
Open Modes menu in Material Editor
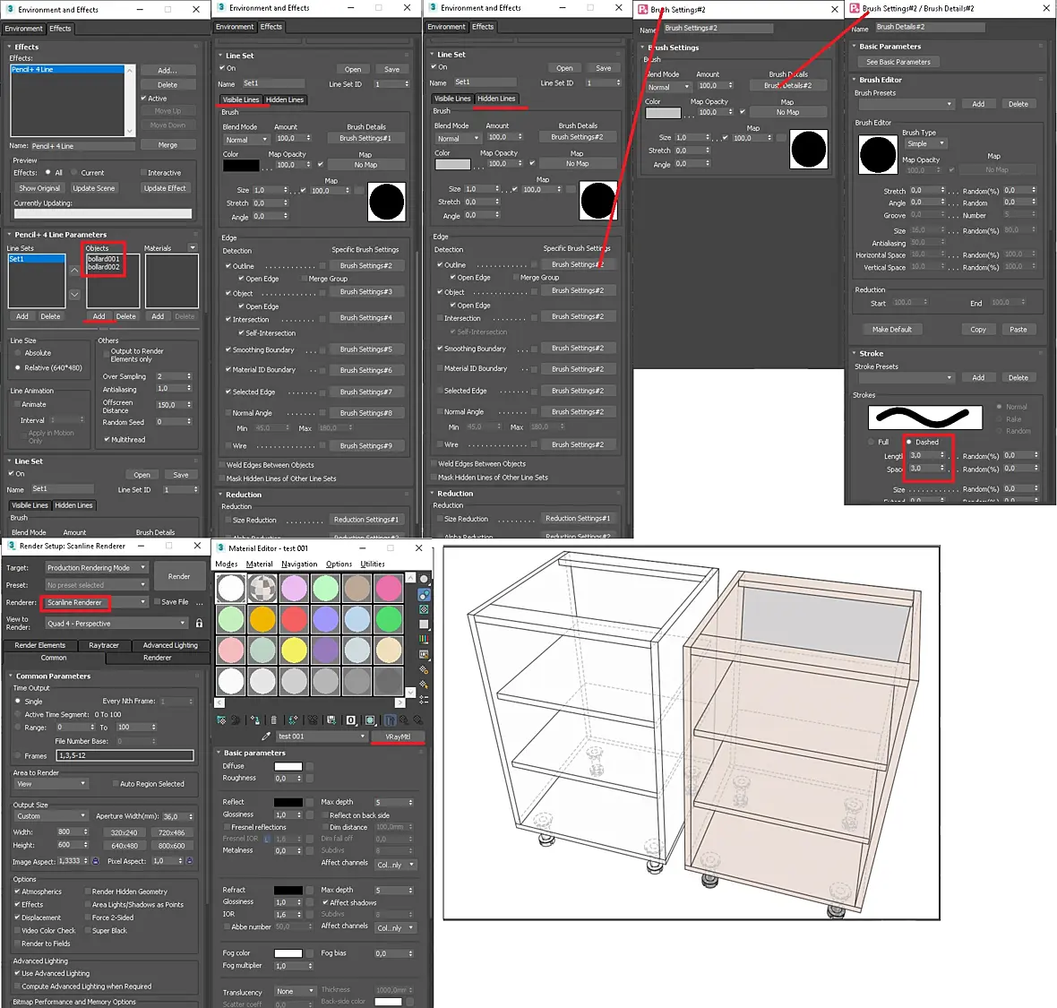point(226,564)
